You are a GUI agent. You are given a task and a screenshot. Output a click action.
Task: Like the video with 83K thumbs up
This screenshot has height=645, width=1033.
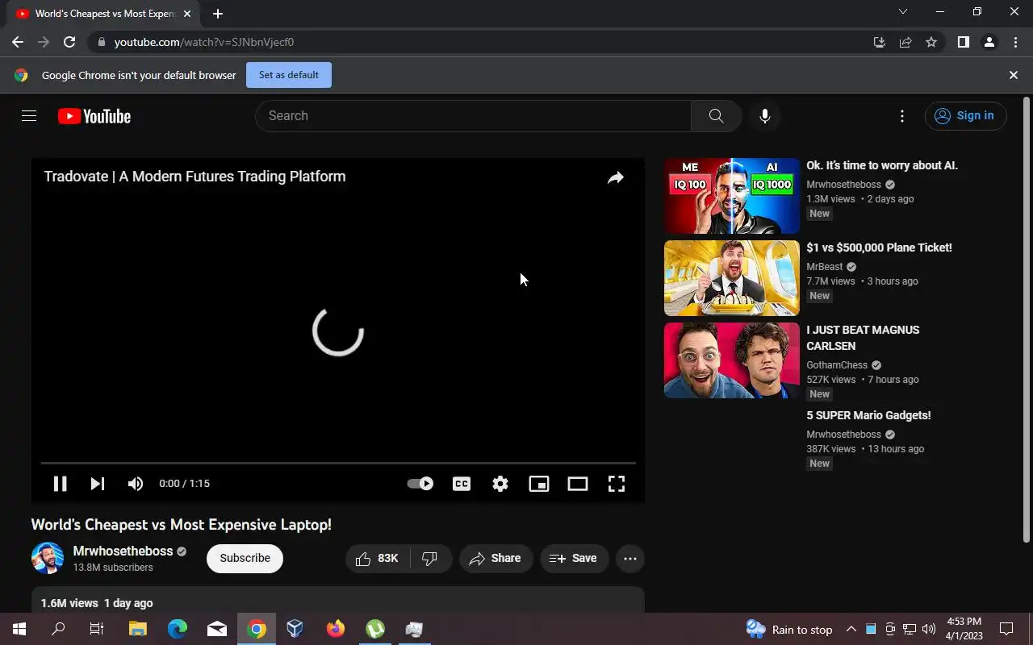[x=378, y=559]
